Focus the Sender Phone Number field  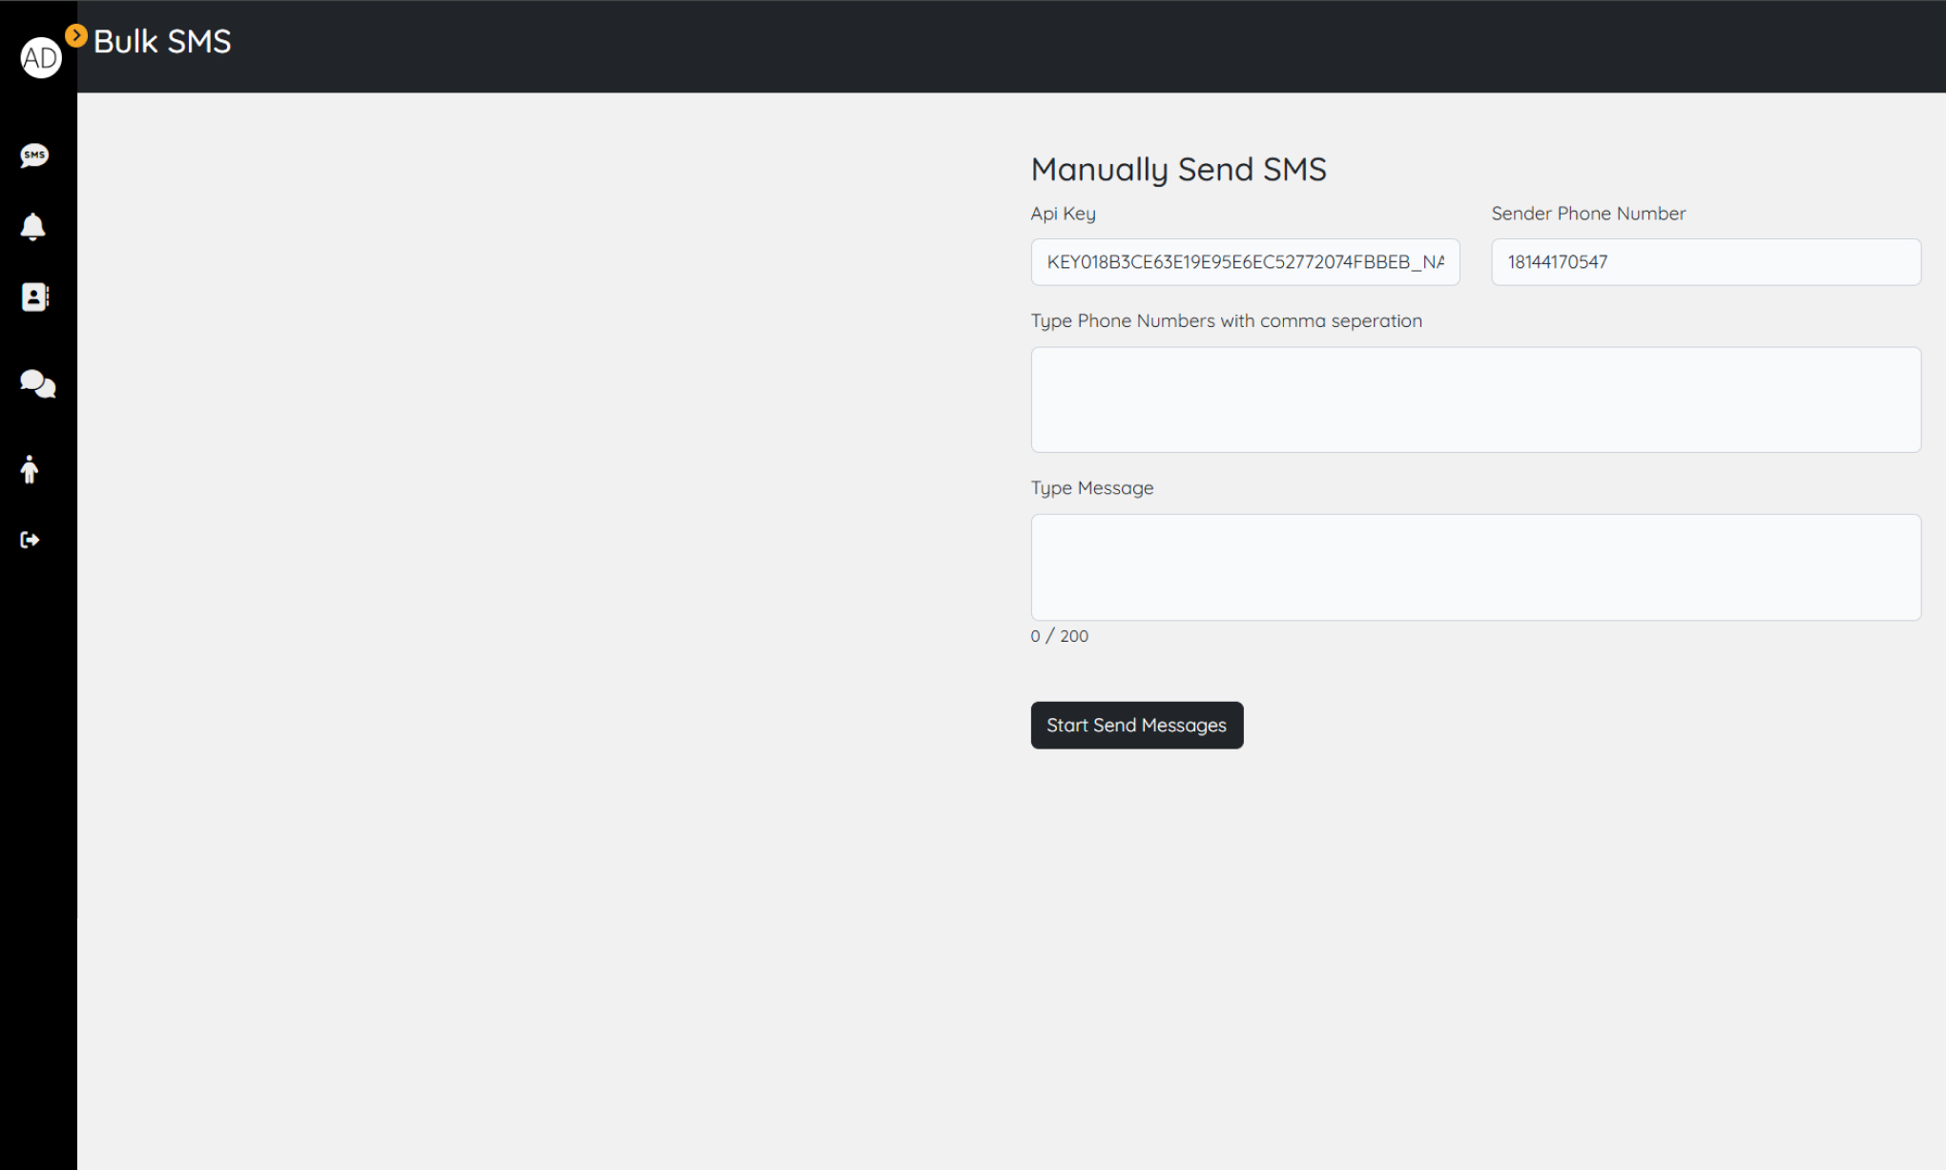point(1706,262)
